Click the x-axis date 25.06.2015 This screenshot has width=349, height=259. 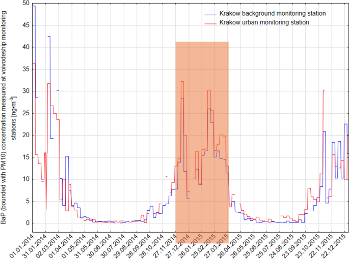[256, 246]
